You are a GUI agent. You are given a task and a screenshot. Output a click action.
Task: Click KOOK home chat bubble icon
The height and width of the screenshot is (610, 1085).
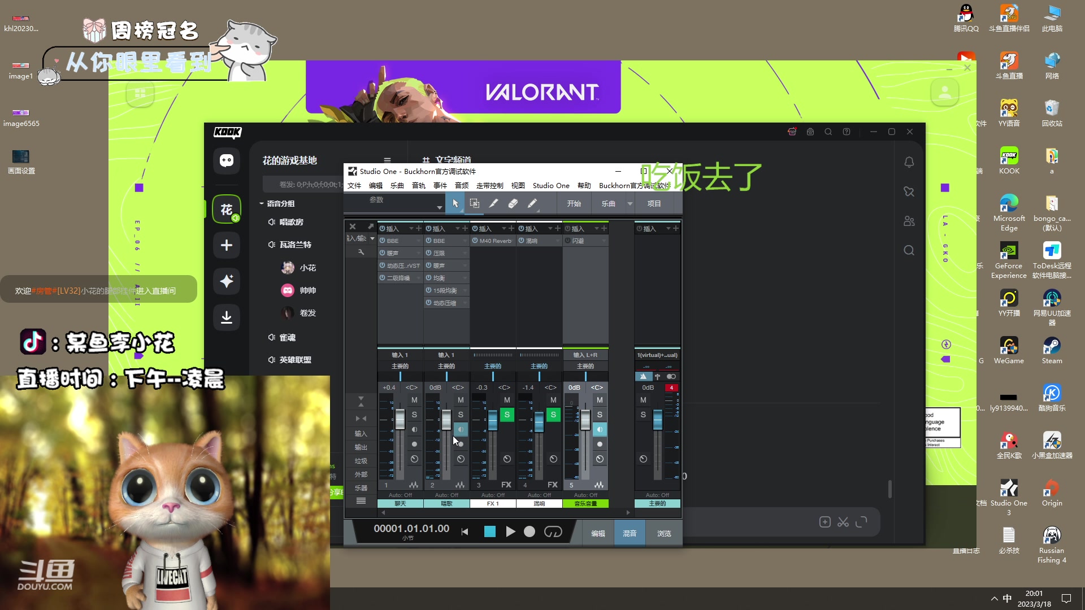pos(227,161)
